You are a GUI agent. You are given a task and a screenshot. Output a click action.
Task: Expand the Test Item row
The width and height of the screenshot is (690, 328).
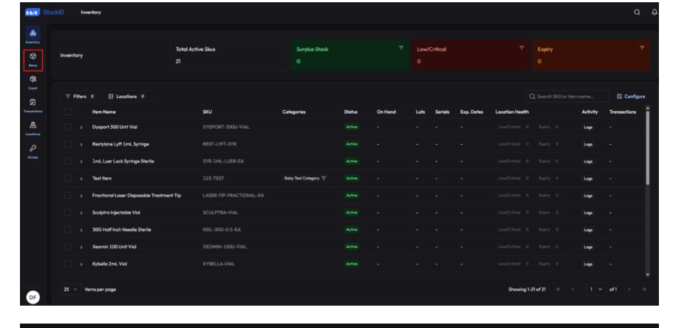point(81,179)
